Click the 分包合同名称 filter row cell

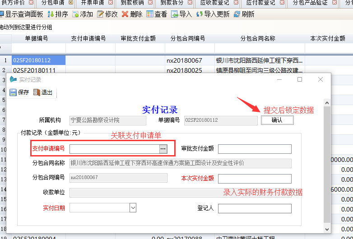click(260, 48)
